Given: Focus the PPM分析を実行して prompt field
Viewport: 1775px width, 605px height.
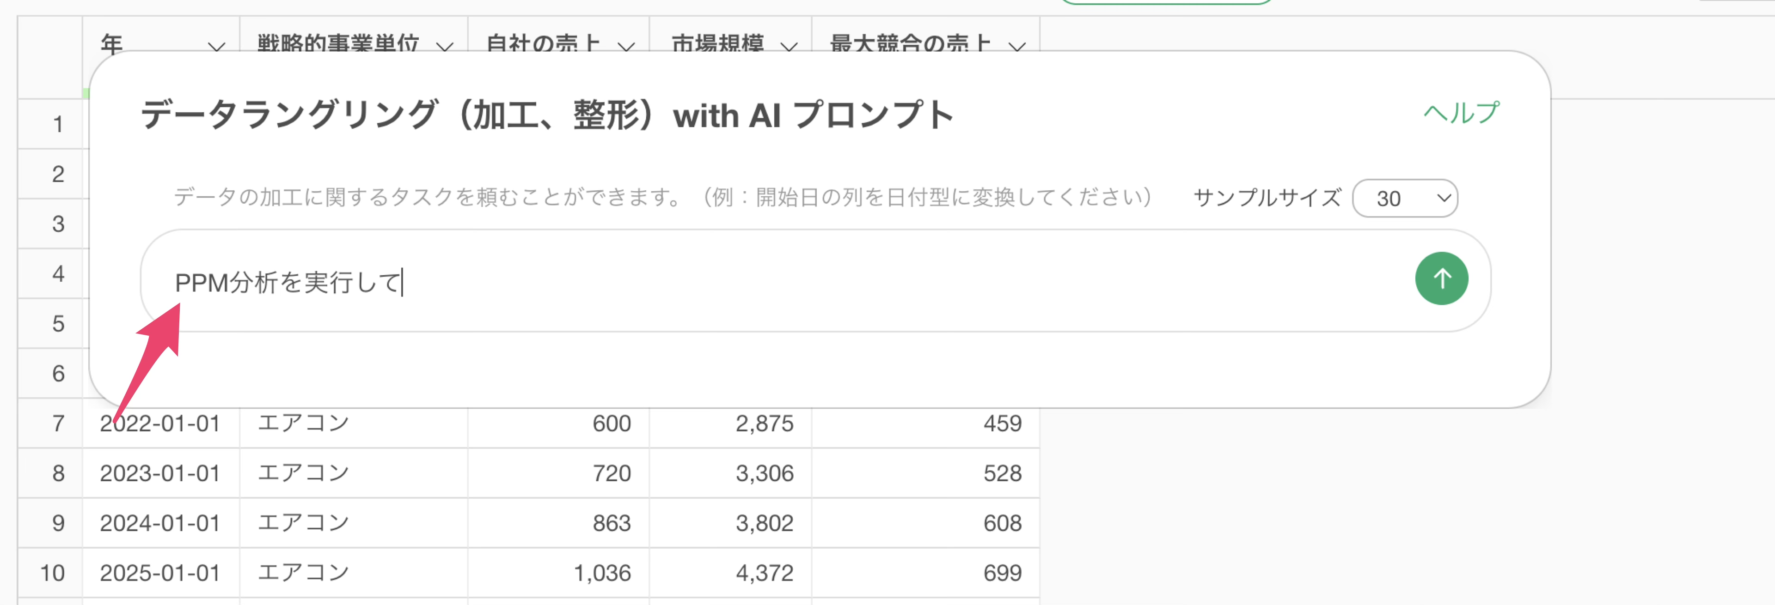Looking at the screenshot, I should (x=758, y=282).
